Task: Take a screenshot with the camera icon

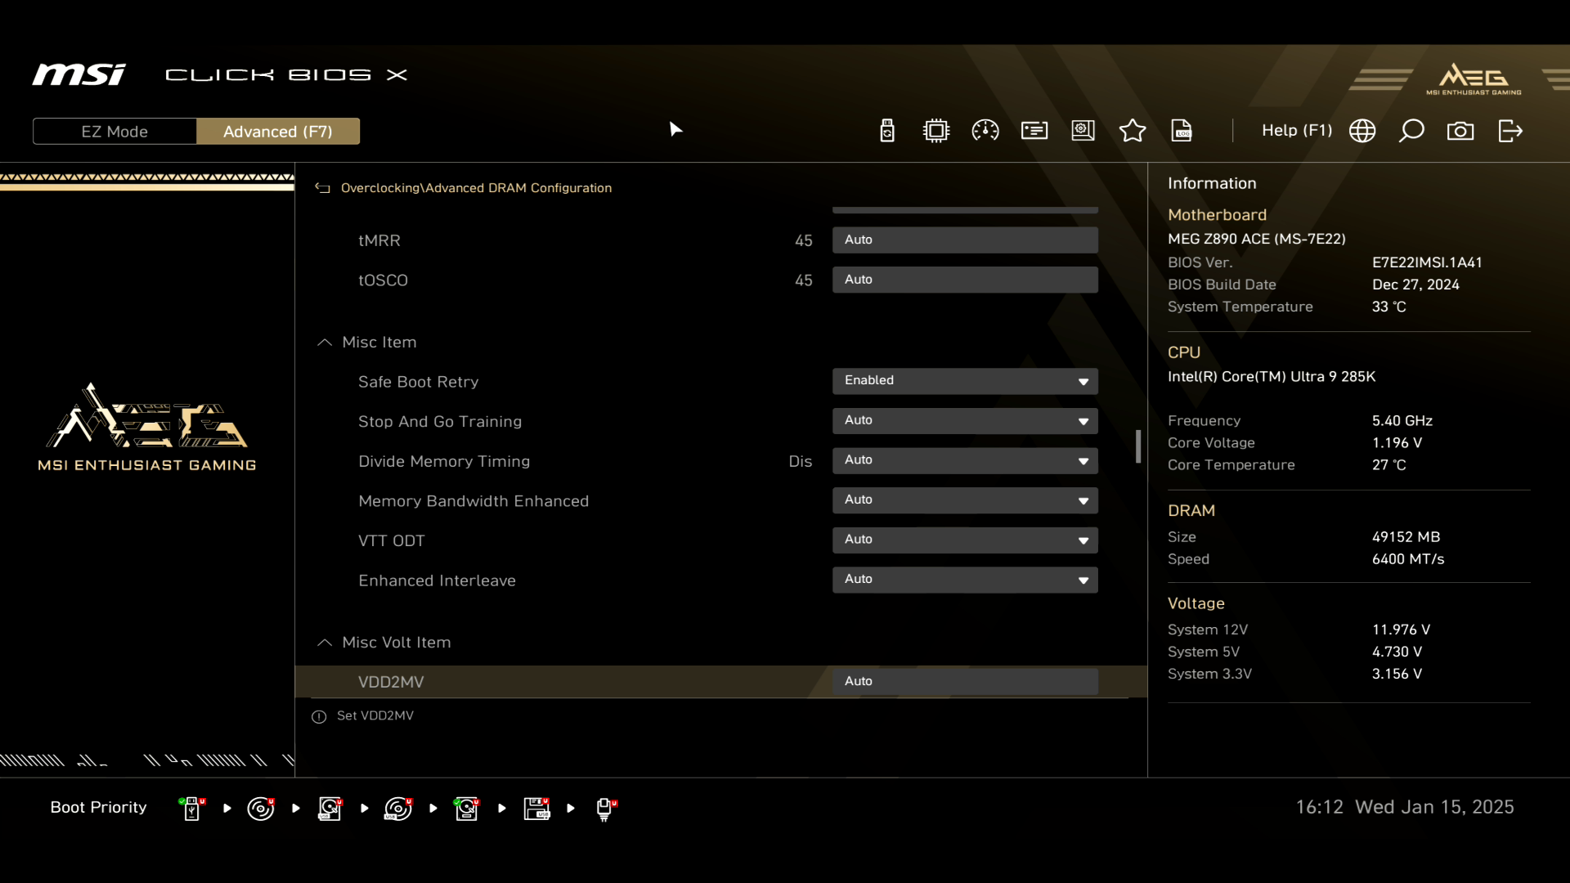Action: [1460, 131]
